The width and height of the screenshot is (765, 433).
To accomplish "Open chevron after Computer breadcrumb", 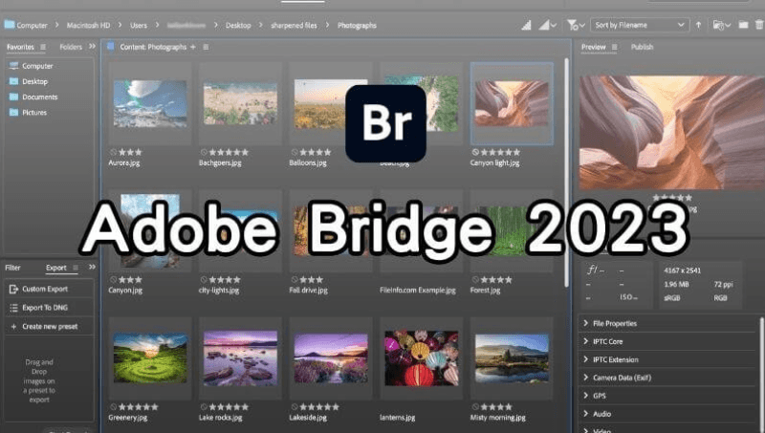I will [56, 25].
